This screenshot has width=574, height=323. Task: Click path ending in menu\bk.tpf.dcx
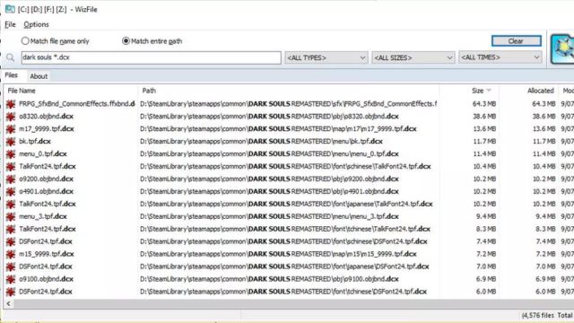[x=261, y=142]
